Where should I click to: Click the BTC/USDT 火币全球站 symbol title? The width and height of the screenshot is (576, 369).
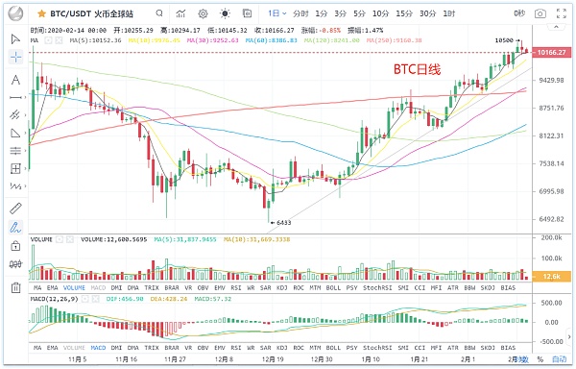click(91, 14)
